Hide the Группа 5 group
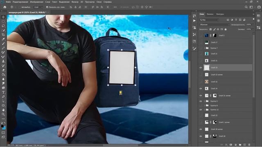 [x=201, y=101]
